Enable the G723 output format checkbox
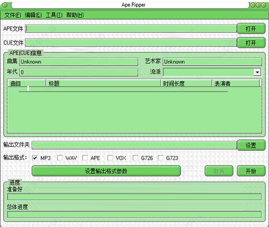269x227 pixels. [x=161, y=158]
